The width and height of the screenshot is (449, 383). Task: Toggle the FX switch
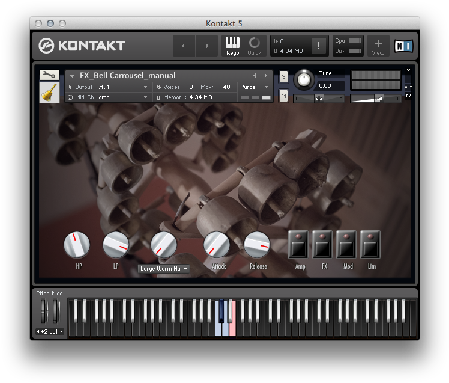coord(322,245)
